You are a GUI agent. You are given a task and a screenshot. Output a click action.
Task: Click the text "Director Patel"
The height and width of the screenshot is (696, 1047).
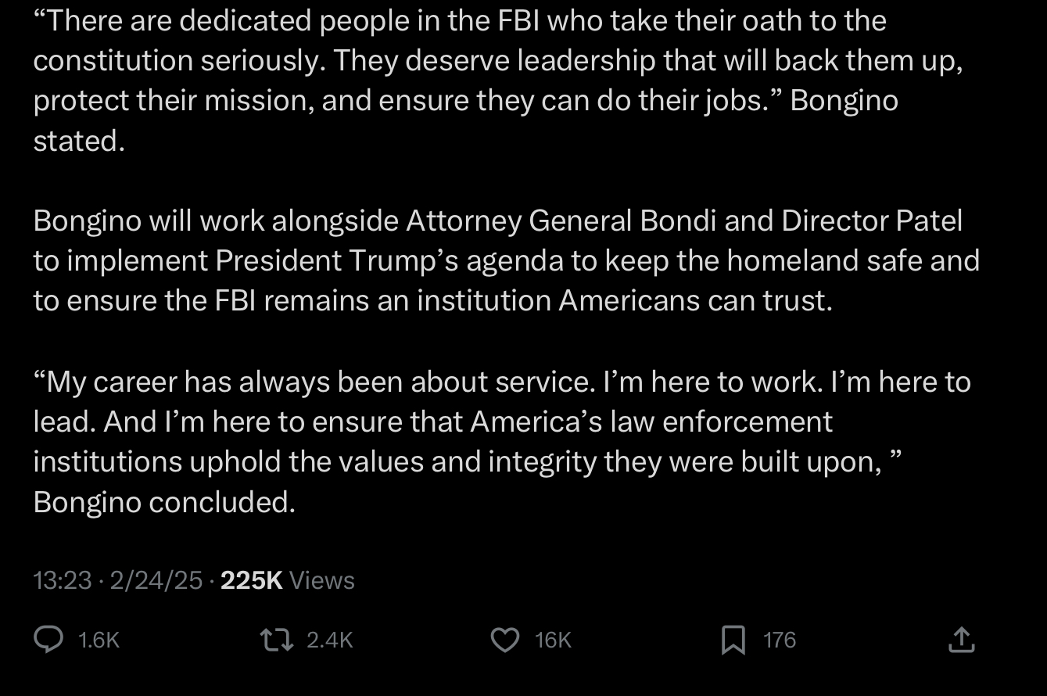(872, 221)
